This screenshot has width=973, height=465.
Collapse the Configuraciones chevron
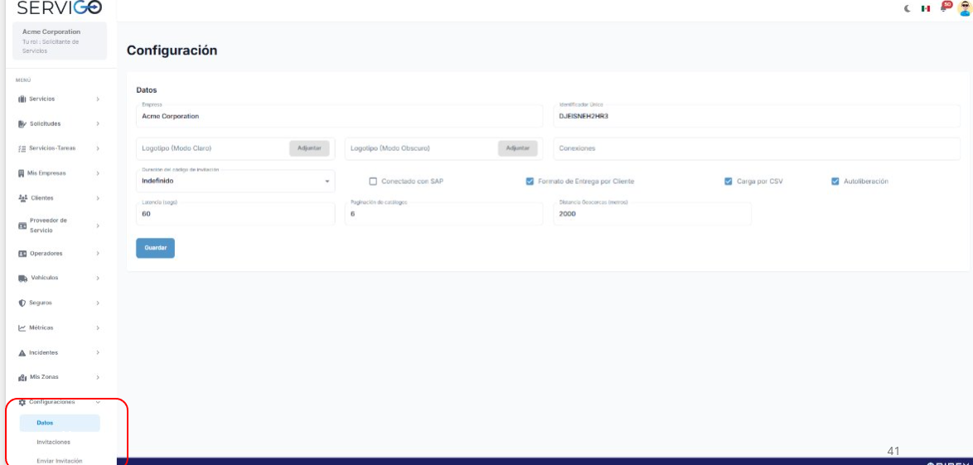coord(98,402)
